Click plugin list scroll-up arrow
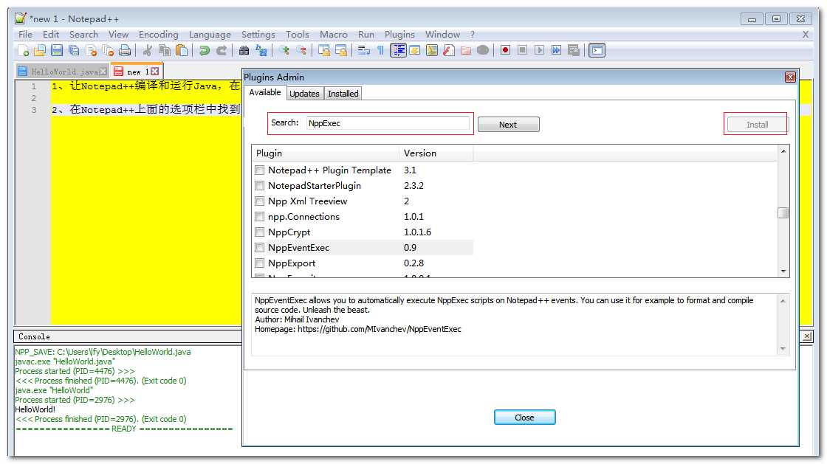Viewport: 827px width, 464px height. (783, 152)
